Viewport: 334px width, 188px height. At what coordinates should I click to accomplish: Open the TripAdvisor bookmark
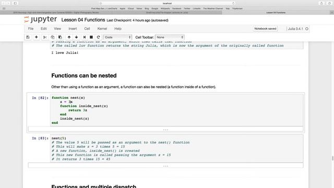pyautogui.click(x=237, y=8)
